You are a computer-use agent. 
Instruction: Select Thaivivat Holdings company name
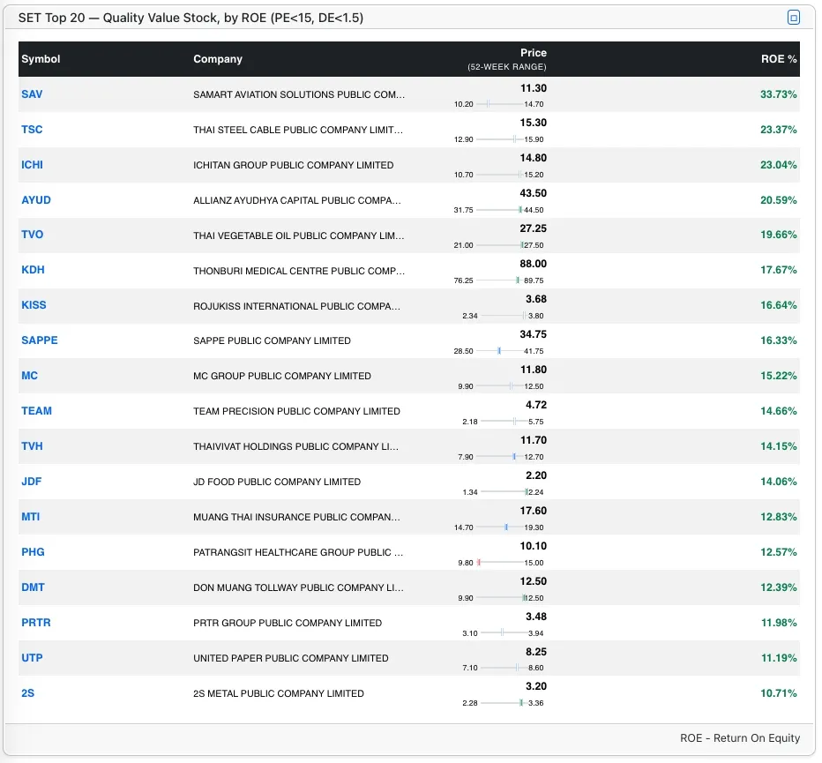pyautogui.click(x=295, y=446)
